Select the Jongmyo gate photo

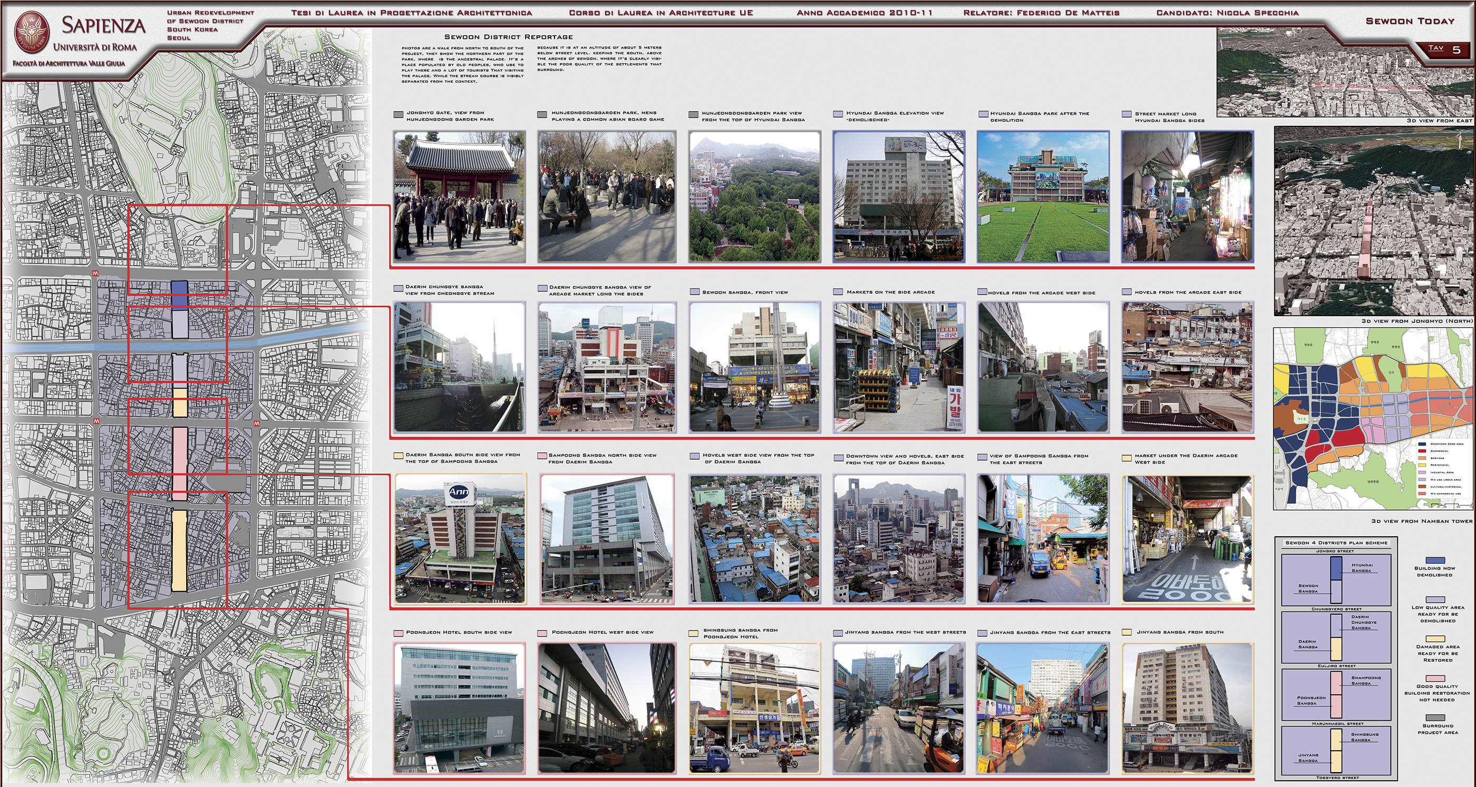pos(460,197)
